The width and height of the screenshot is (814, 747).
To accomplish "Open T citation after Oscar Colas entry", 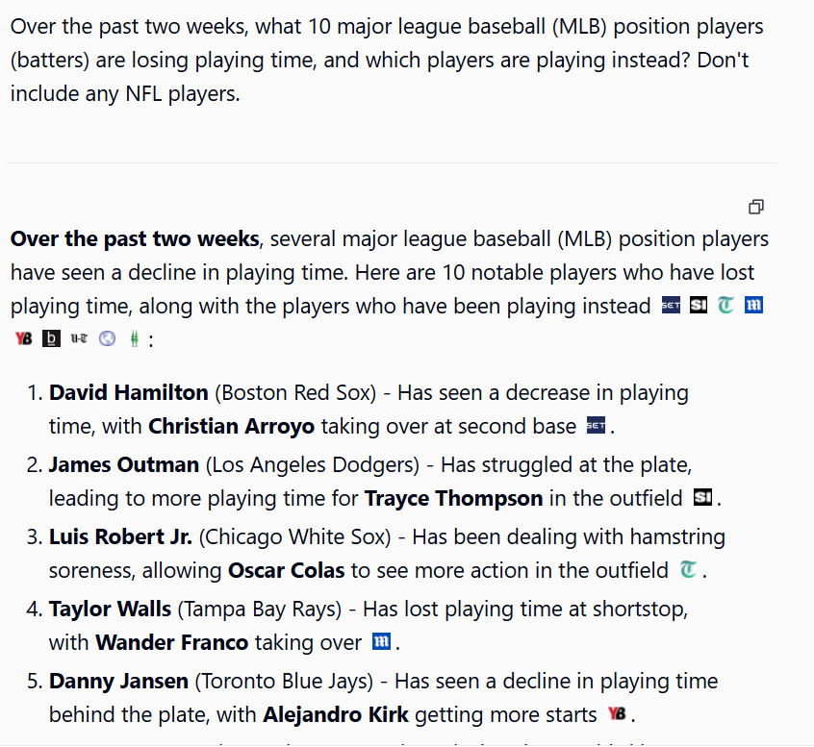I will click(x=688, y=569).
